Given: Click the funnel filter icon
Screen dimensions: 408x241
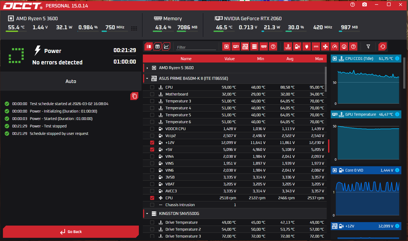Looking at the screenshot, I should [x=368, y=47].
